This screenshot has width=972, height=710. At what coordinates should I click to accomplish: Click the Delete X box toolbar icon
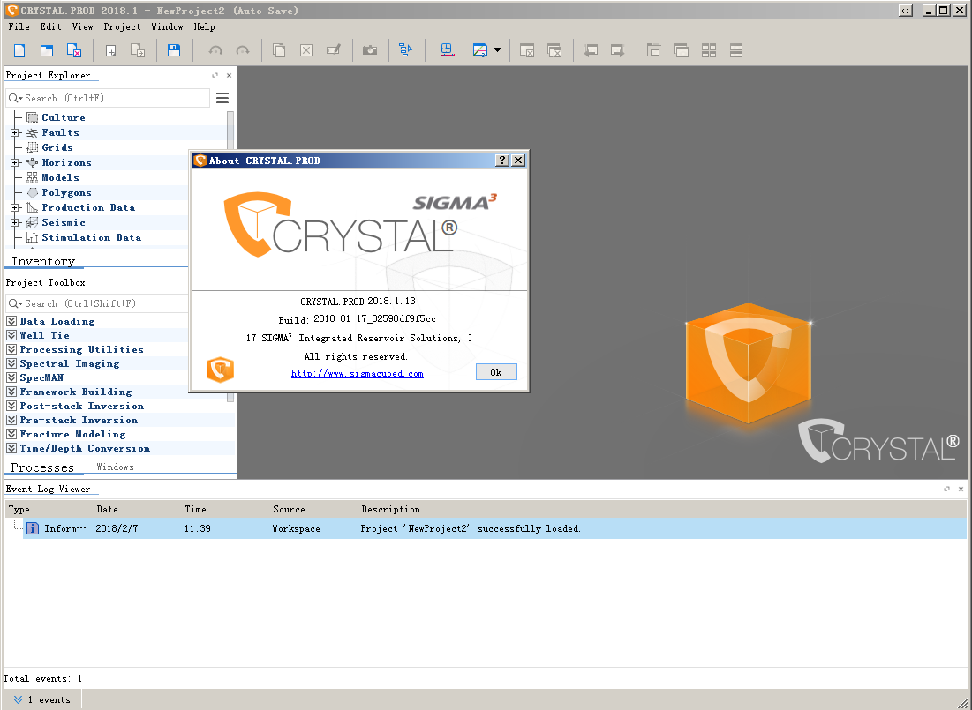click(x=306, y=51)
